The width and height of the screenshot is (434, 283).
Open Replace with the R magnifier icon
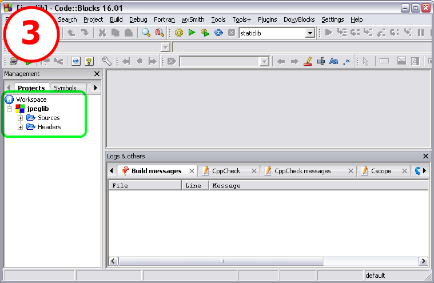pos(160,33)
